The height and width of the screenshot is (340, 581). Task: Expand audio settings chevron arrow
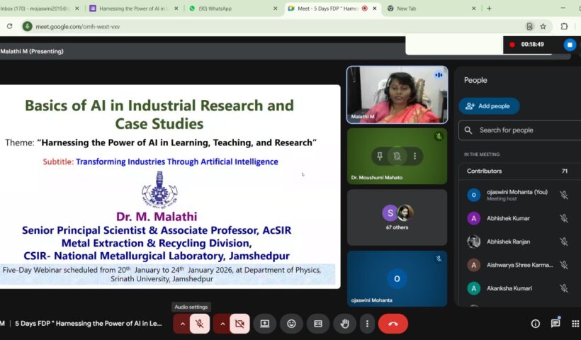(x=183, y=324)
